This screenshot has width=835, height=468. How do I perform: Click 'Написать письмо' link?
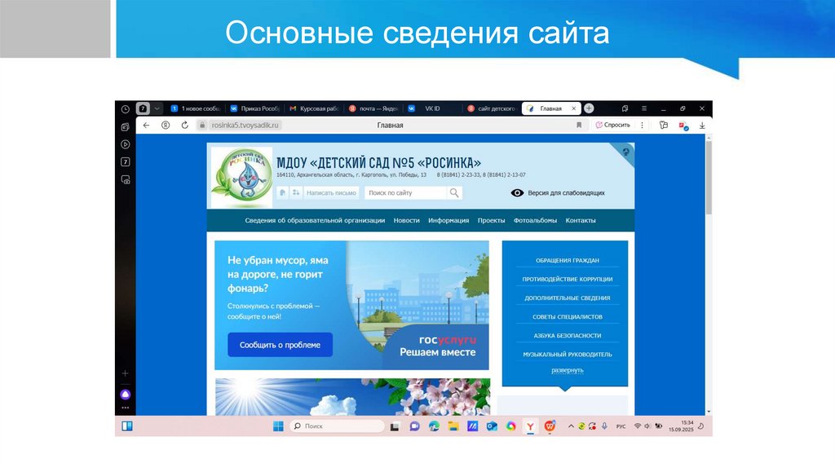331,192
